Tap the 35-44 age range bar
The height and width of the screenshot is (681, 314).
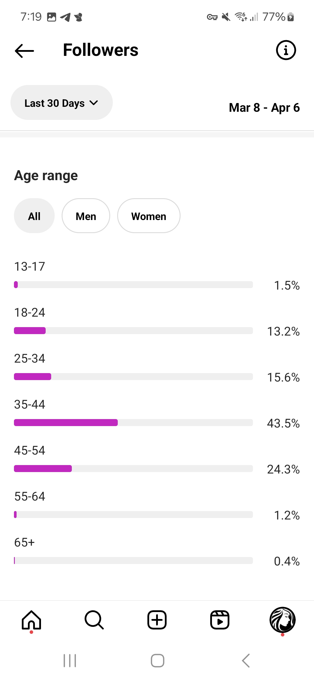tap(133, 423)
